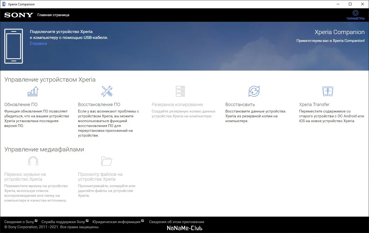The image size is (369, 233).
Task: Click the Подключите устройство Xperia instruction text
Action: pyautogui.click(x=69, y=35)
